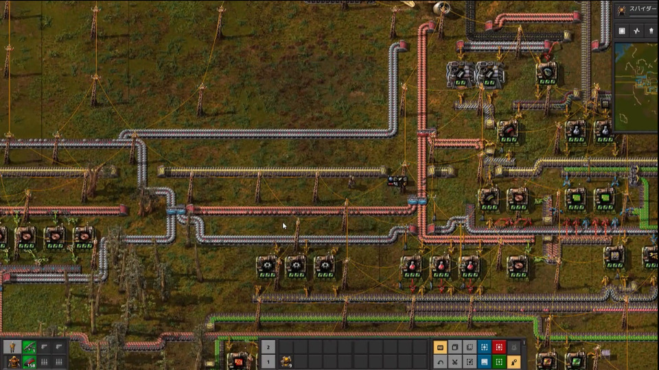Select the quickbar item with count 9
659x370 pixels.
286,362
